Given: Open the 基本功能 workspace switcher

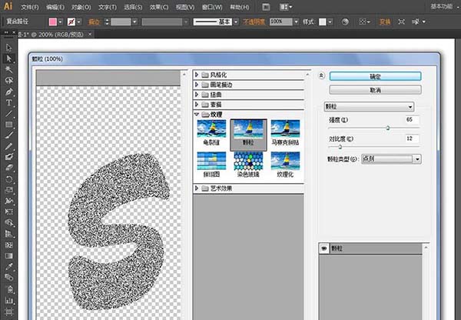Looking at the screenshot, I should pyautogui.click(x=445, y=6).
